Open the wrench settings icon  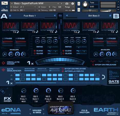point(5,3)
